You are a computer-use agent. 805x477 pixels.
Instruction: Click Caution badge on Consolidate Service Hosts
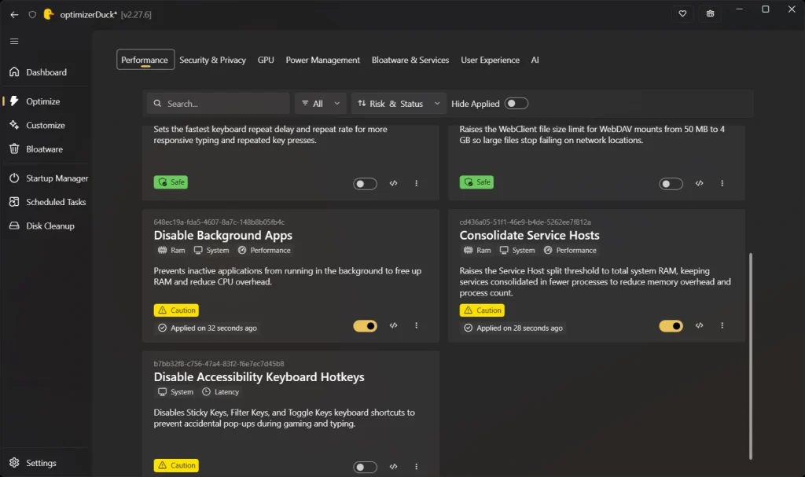(x=483, y=310)
